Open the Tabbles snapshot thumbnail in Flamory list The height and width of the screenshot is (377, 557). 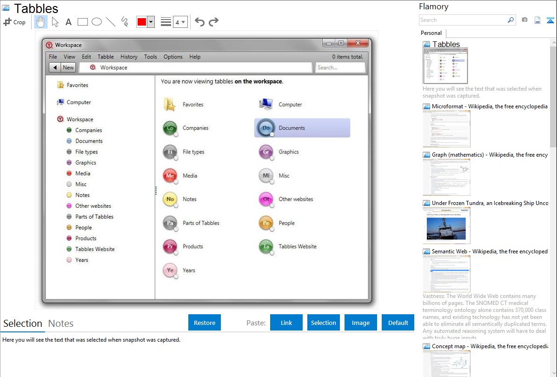(x=445, y=66)
